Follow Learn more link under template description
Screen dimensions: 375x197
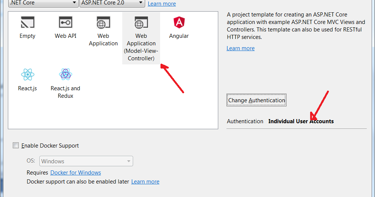241,48
